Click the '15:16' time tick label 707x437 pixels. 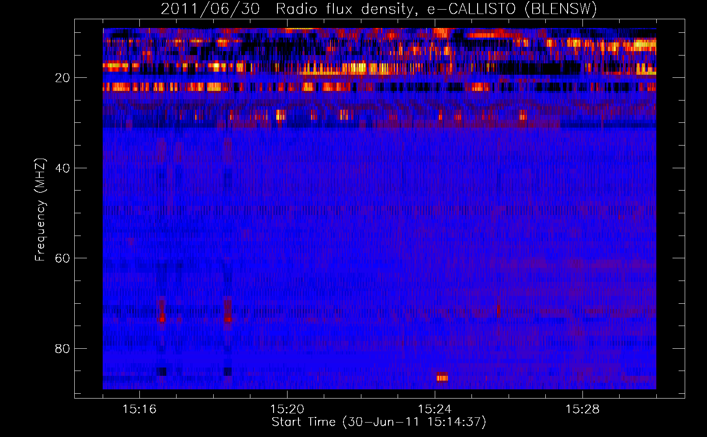139,409
